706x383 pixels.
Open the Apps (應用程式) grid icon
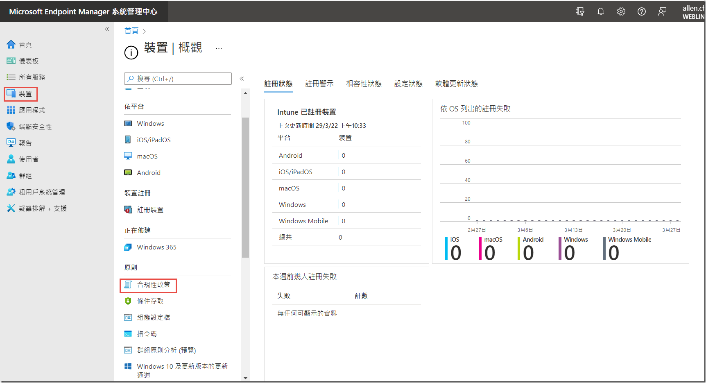point(11,110)
